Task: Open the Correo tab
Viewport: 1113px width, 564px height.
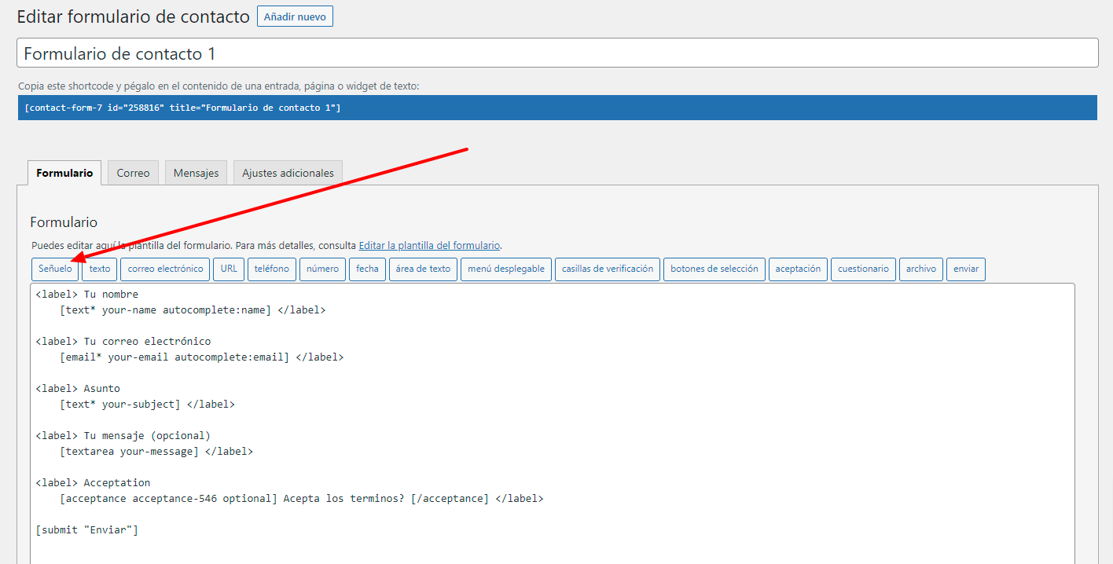Action: pyautogui.click(x=133, y=173)
